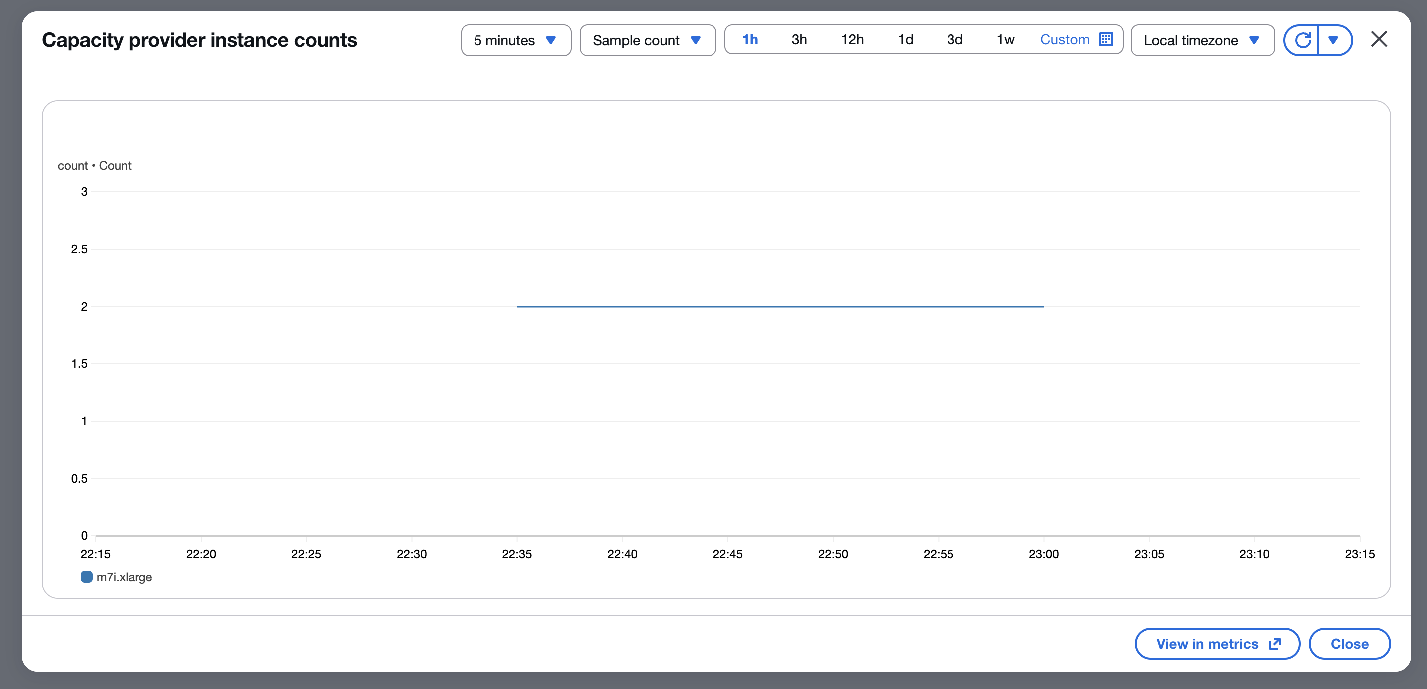Open the custom range calendar icon

click(1106, 40)
